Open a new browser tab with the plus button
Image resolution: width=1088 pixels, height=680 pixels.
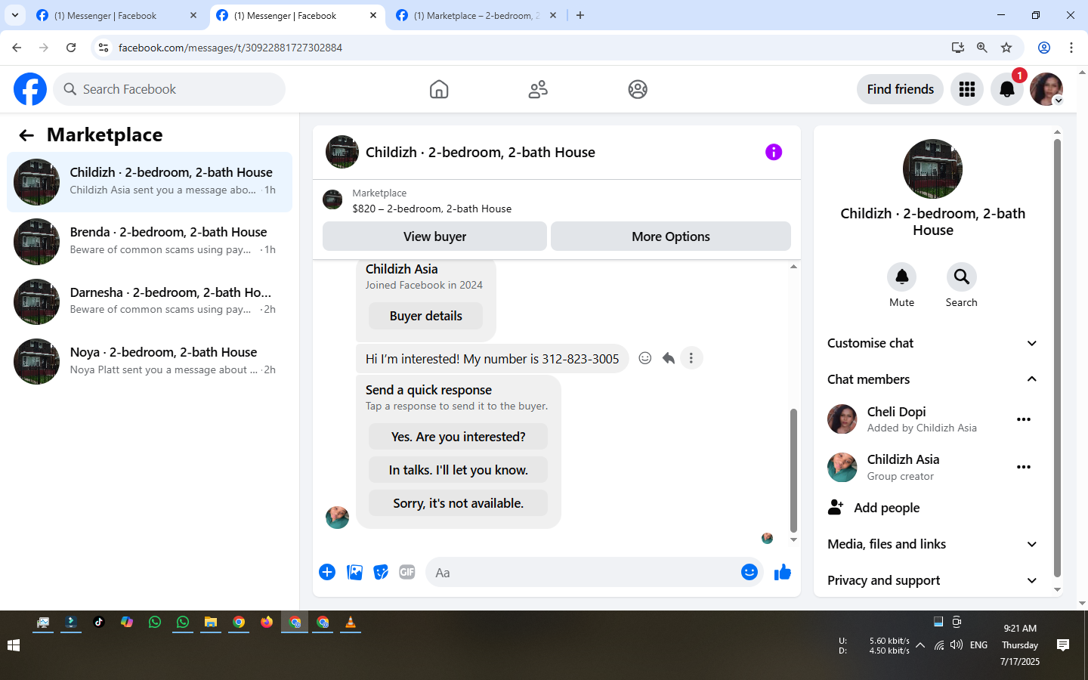(580, 15)
